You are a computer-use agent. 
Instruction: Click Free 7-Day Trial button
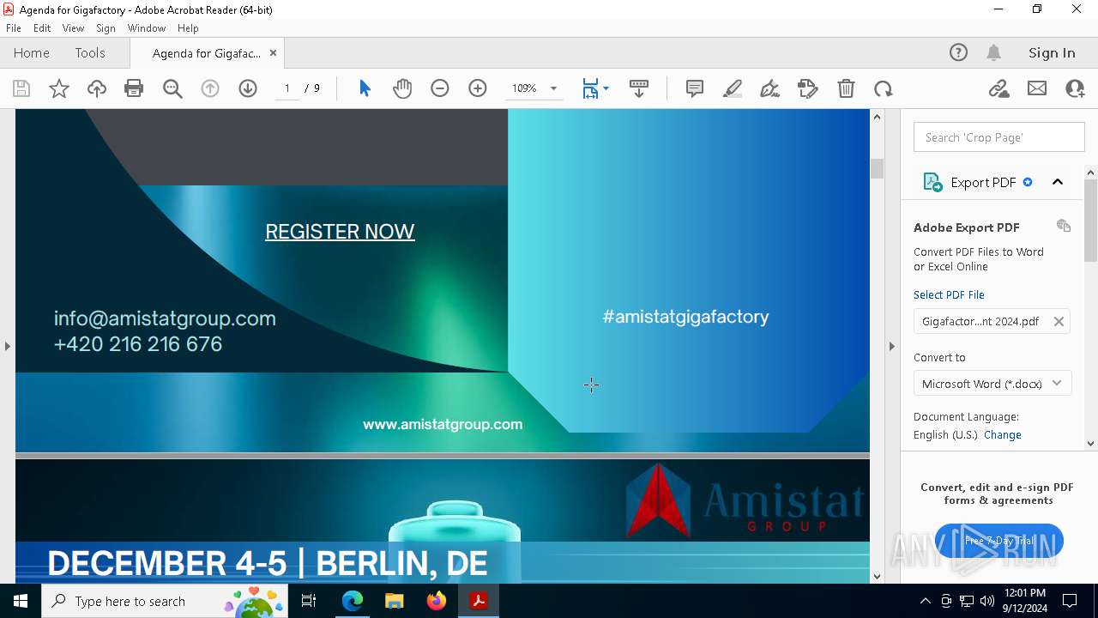click(999, 541)
